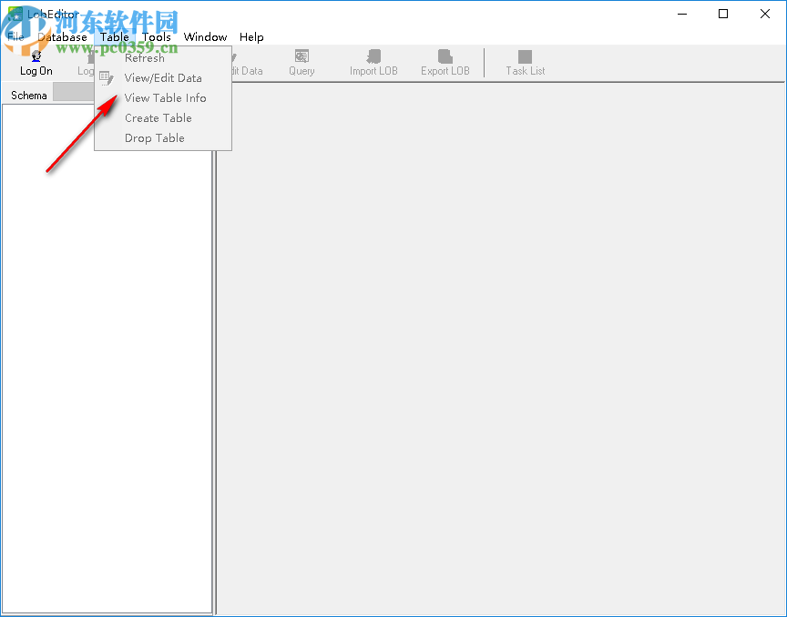Open the Help menu
The image size is (787, 617).
pyautogui.click(x=251, y=36)
